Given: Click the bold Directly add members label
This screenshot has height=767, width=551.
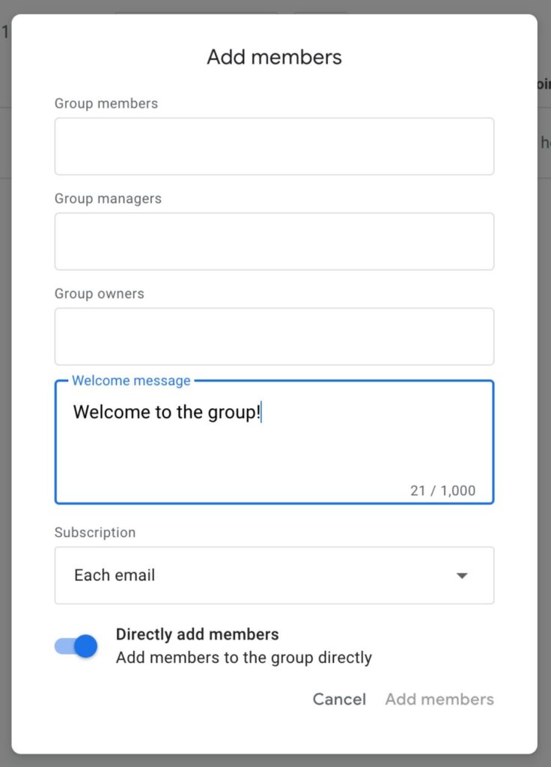Looking at the screenshot, I should (197, 634).
